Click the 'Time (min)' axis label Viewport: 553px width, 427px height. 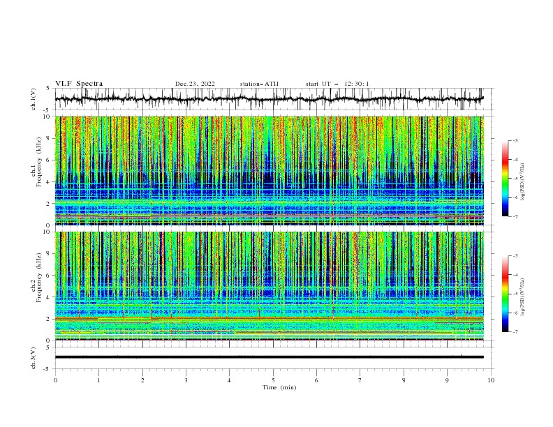[279, 387]
